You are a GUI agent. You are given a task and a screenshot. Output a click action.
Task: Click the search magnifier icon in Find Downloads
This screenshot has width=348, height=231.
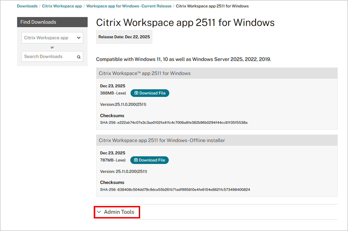tap(79, 57)
